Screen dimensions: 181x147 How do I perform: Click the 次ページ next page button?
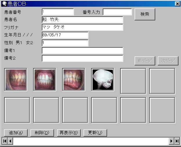click(168, 61)
